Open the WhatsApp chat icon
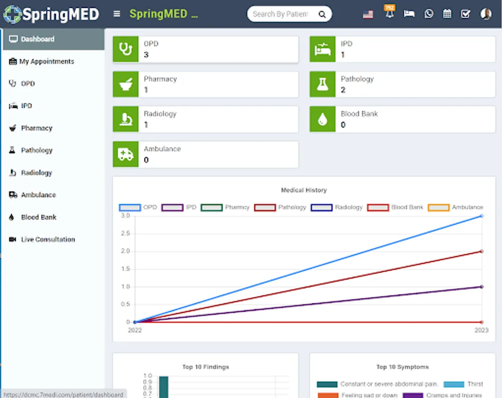The image size is (502, 398). click(429, 14)
